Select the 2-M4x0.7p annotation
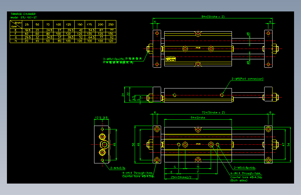The height and width of the screenshot is (195, 301). point(118,168)
